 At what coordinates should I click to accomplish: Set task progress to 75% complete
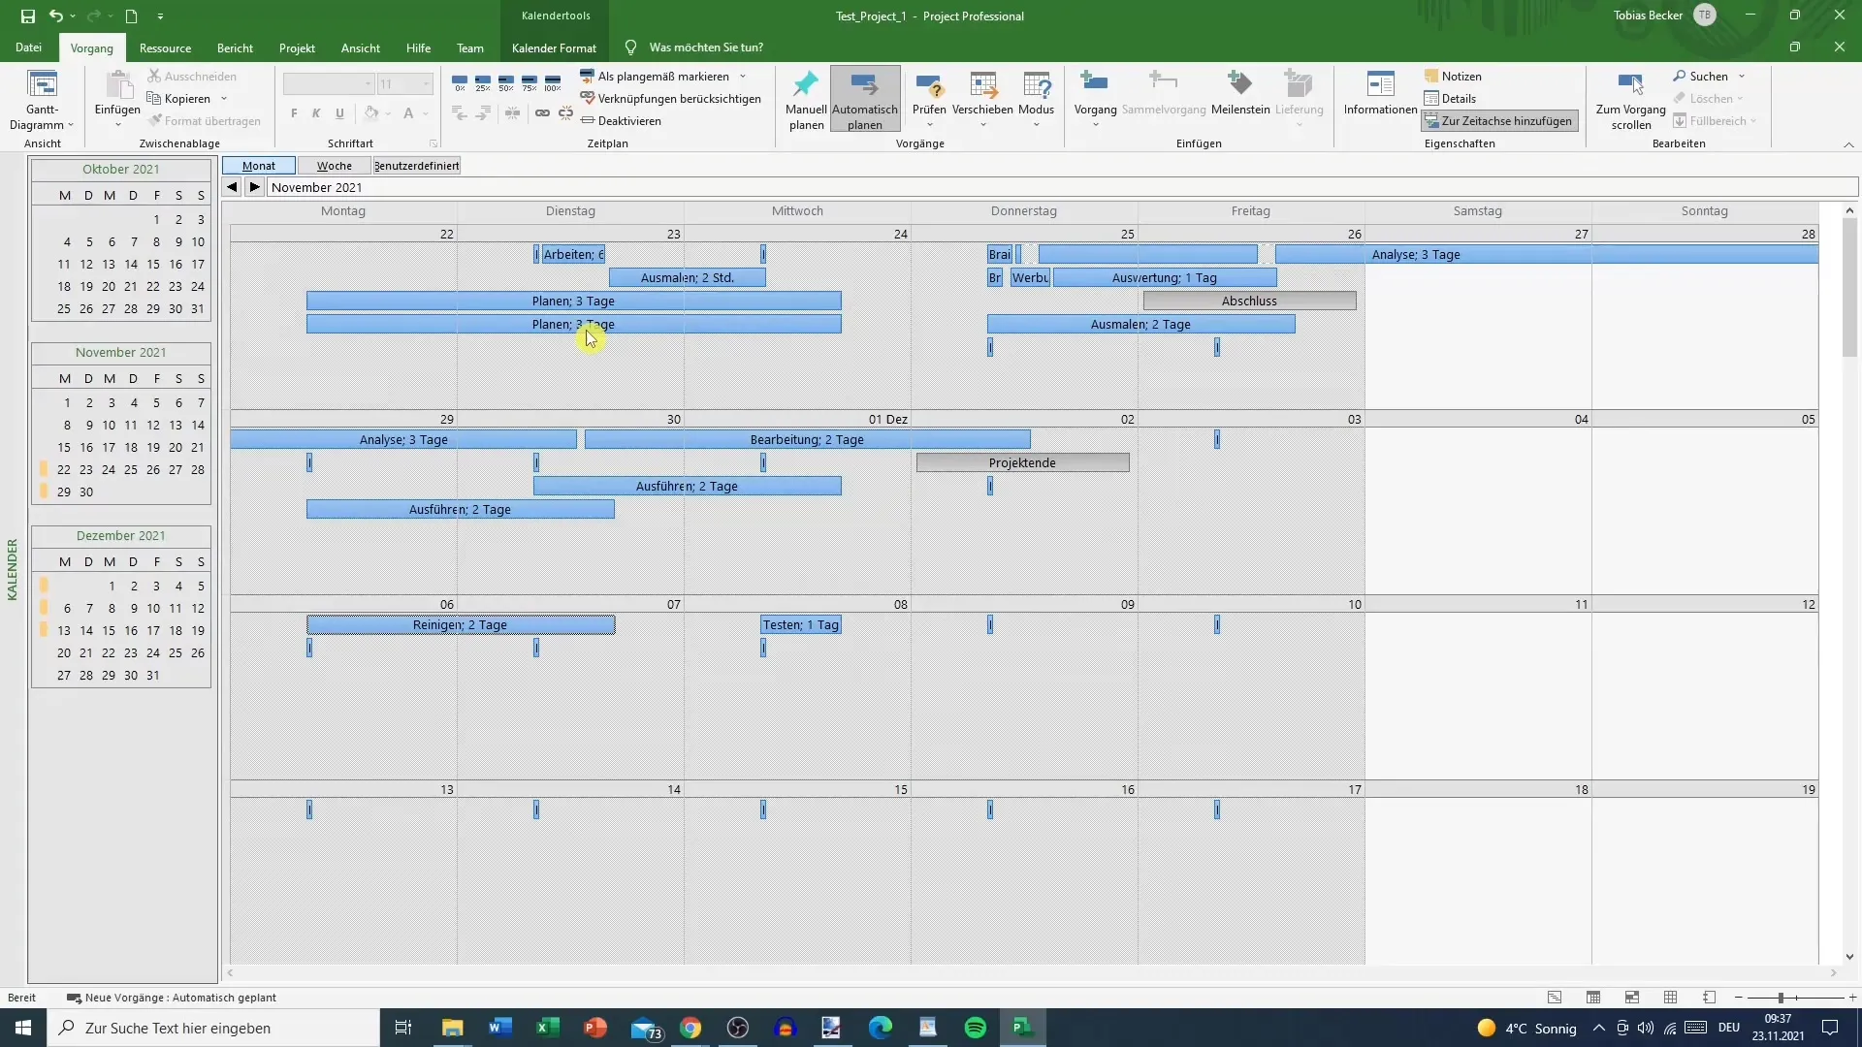(530, 82)
